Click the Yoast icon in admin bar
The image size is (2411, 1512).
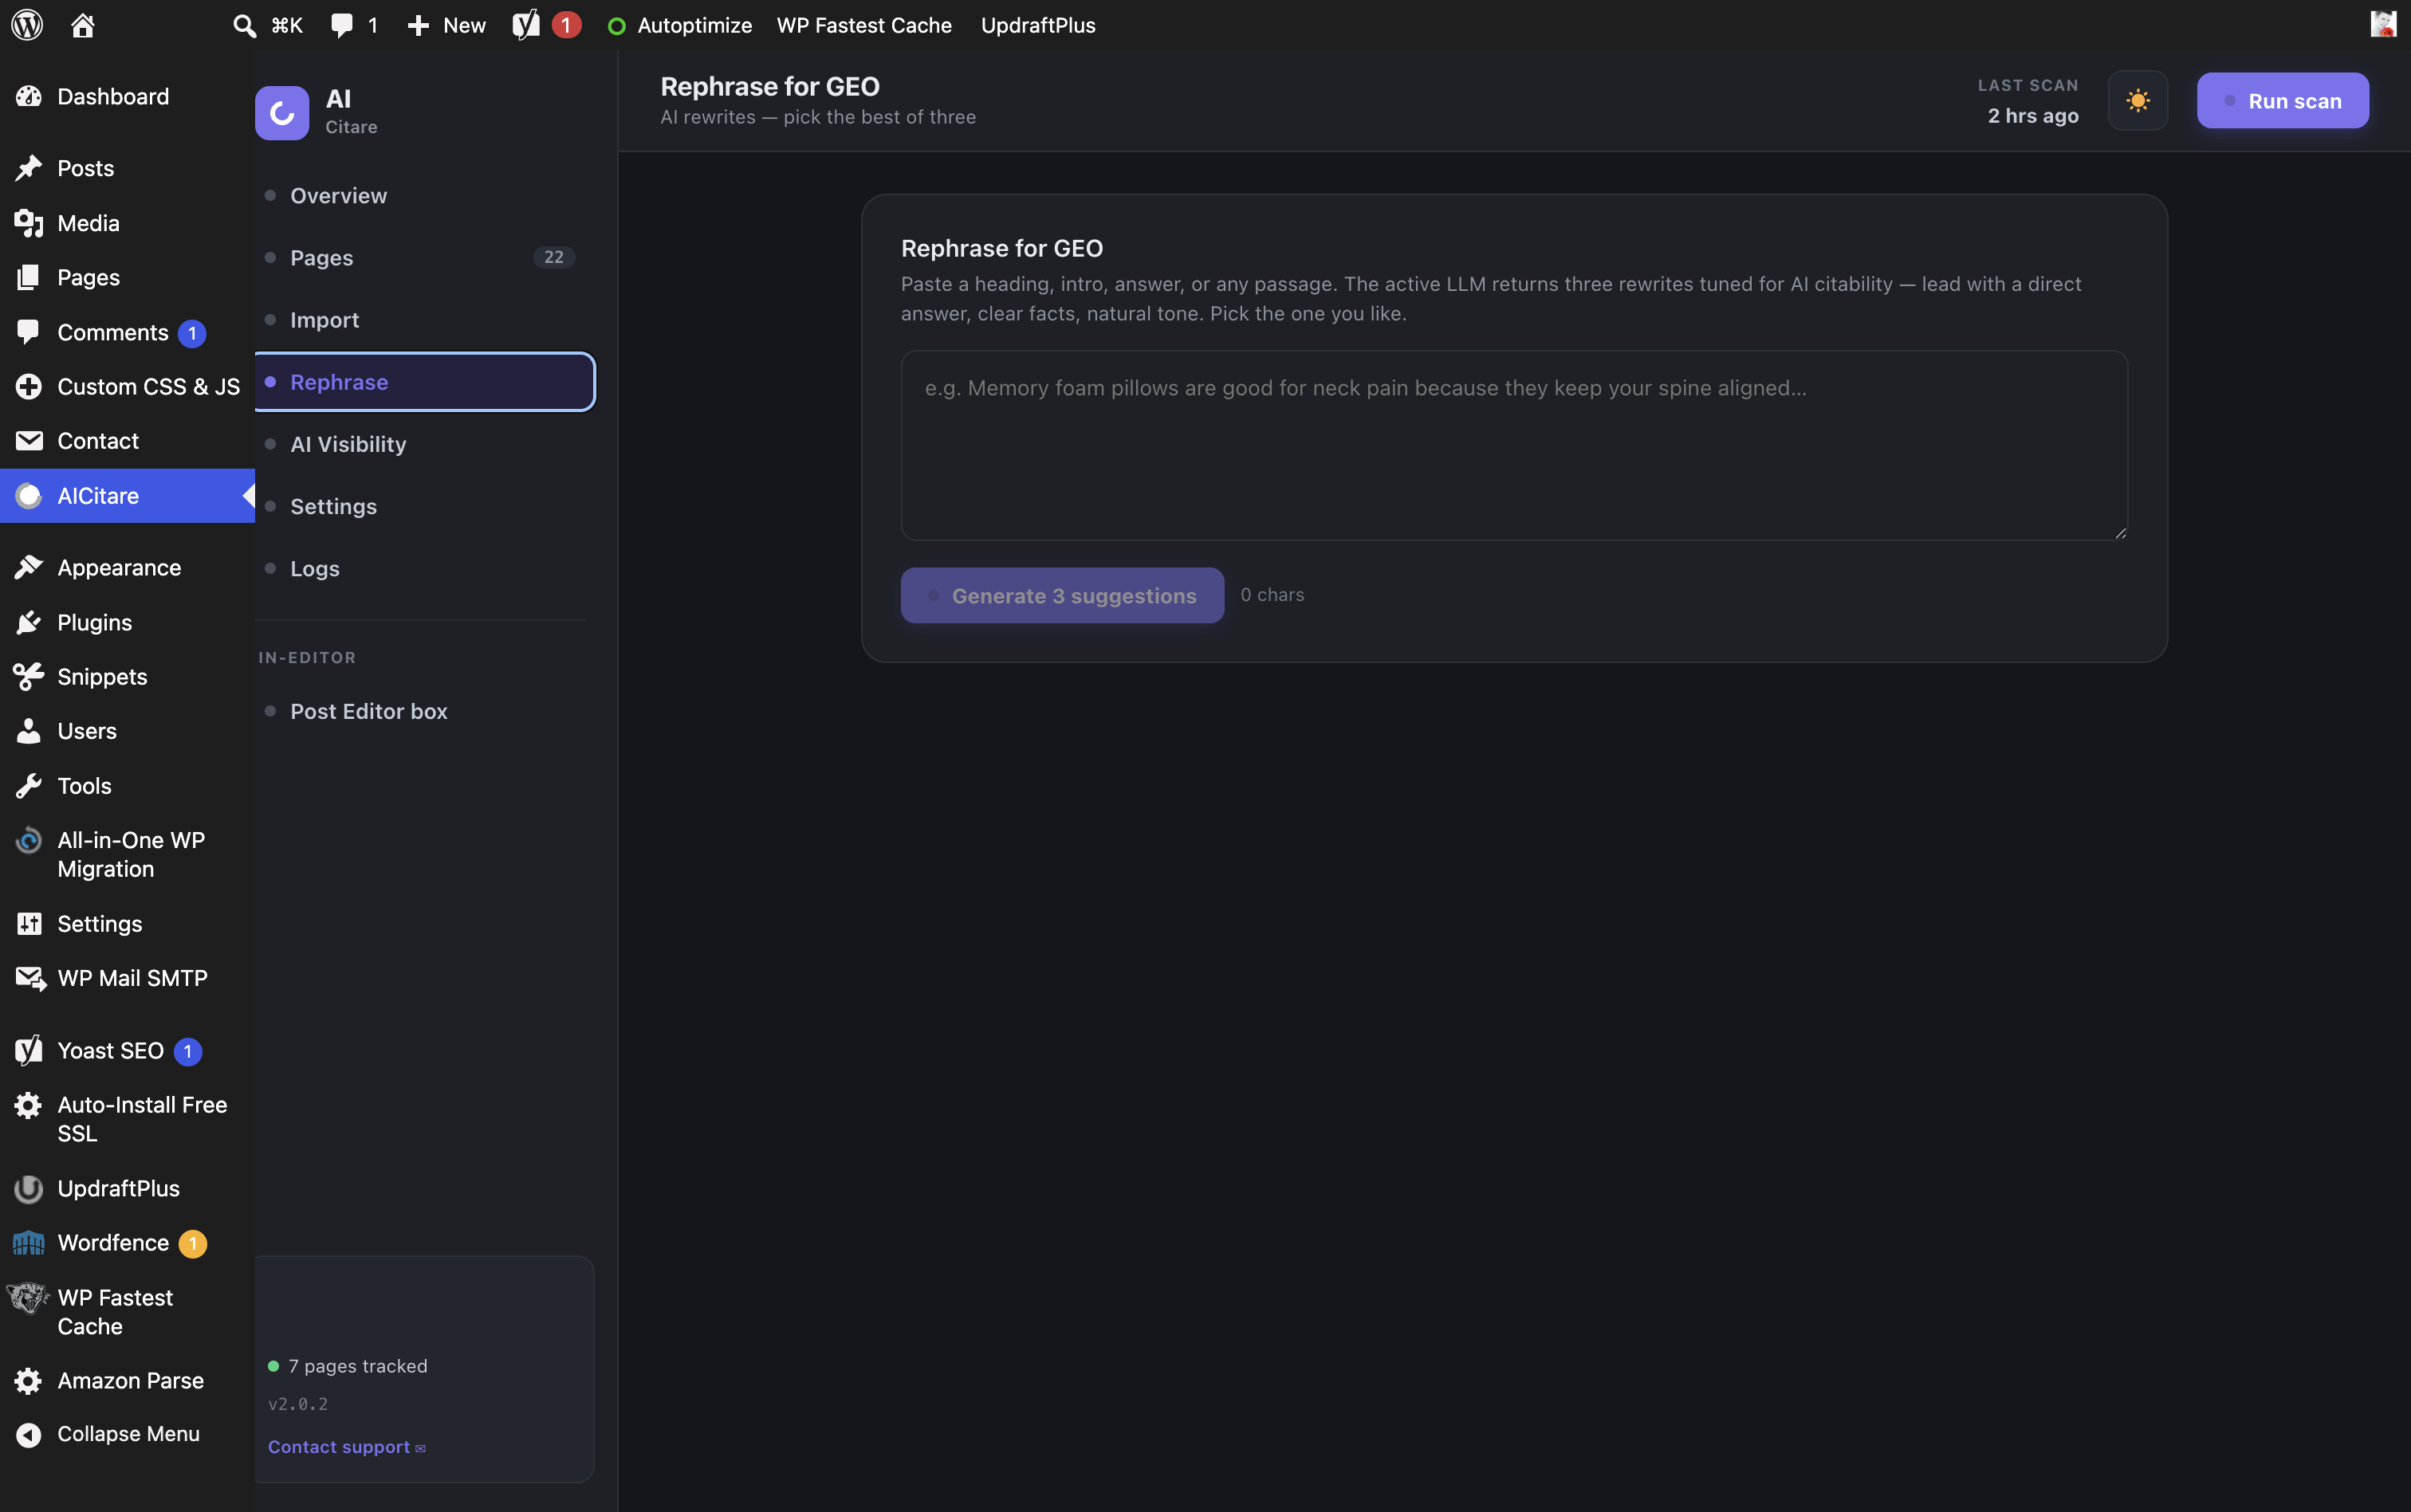[x=526, y=25]
